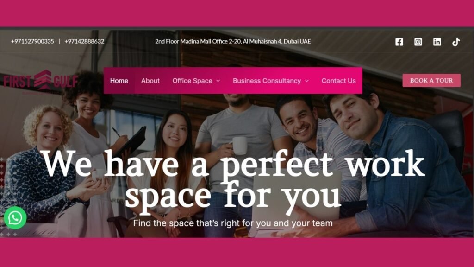Expand the Office Space dropdown chevron
Image resolution: width=474 pixels, height=267 pixels.
point(218,81)
